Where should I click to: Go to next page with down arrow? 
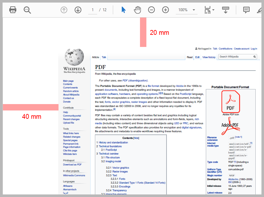pyautogui.click(x=78, y=10)
